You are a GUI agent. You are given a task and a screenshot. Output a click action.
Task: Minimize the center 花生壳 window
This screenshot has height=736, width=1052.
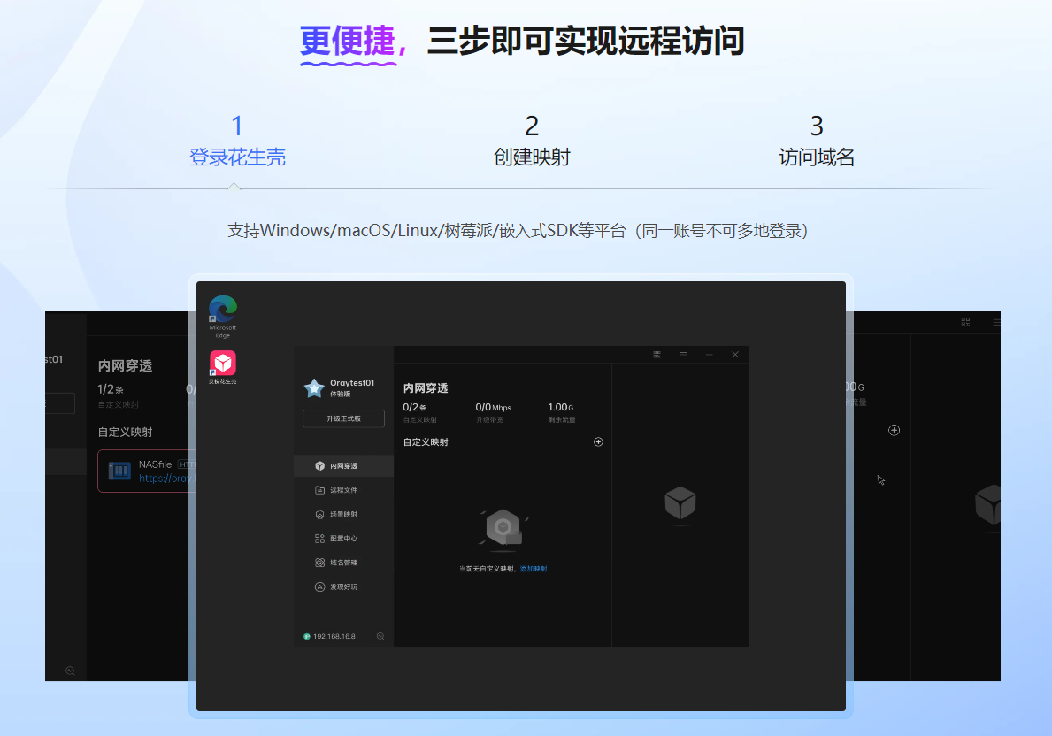coord(710,354)
